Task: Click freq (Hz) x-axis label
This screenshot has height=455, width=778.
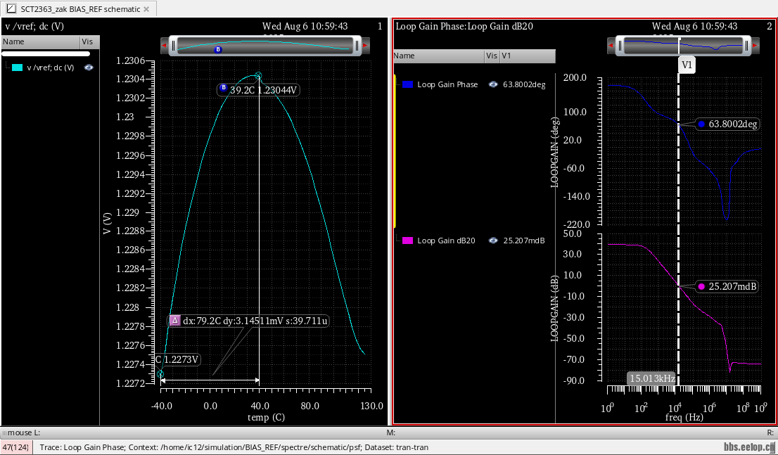Action: (684, 417)
